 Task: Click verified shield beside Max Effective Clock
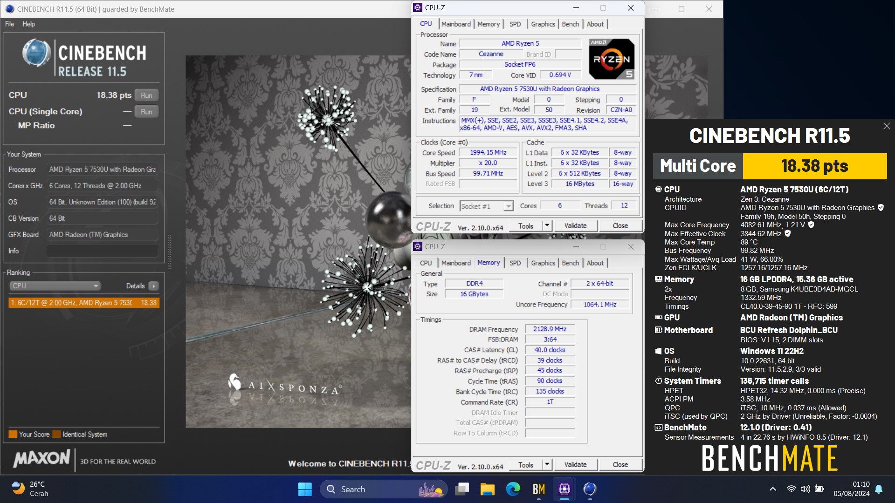[788, 233]
